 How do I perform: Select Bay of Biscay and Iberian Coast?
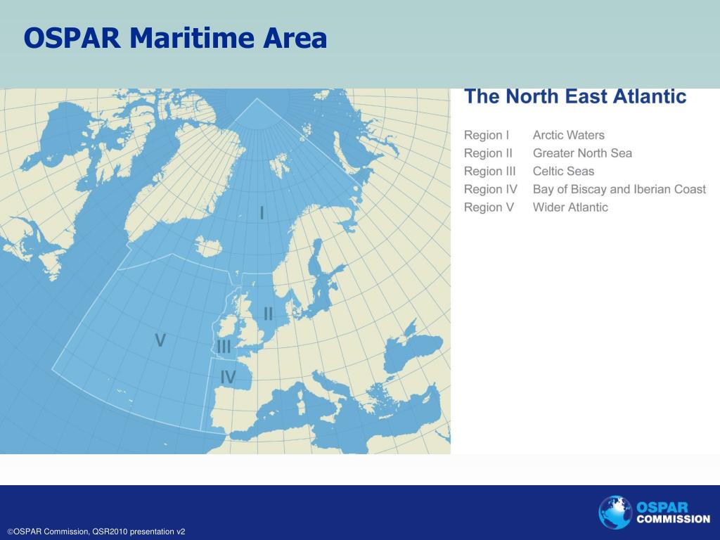click(x=619, y=189)
